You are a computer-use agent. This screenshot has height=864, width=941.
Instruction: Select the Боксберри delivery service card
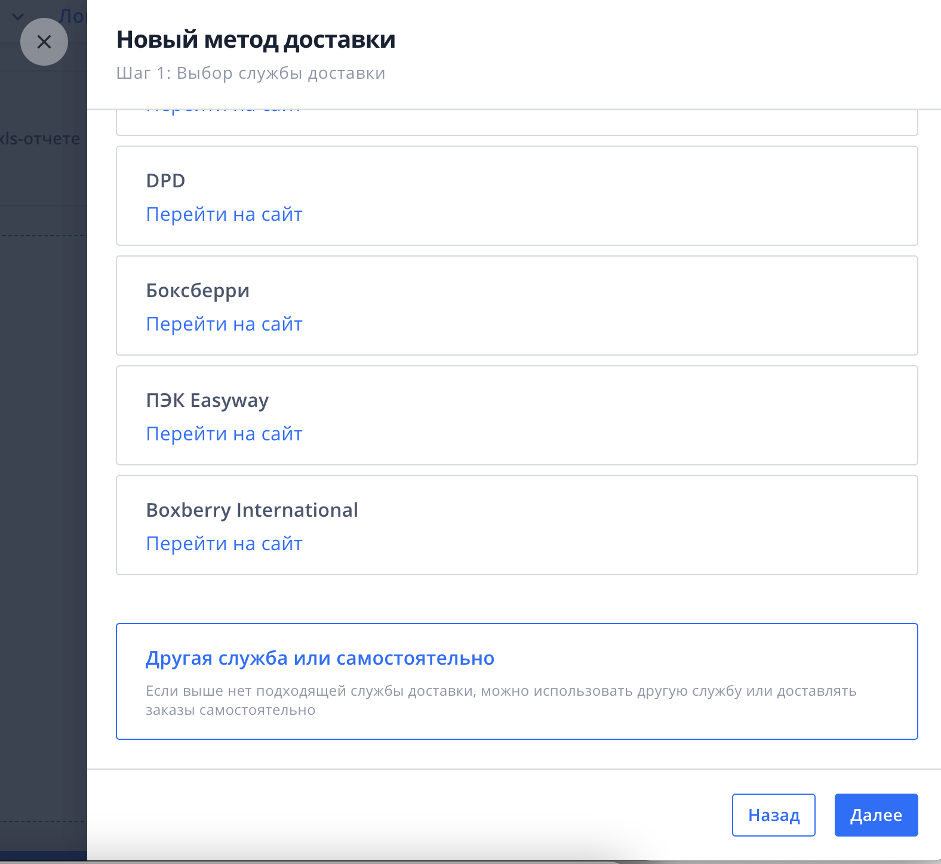click(516, 306)
